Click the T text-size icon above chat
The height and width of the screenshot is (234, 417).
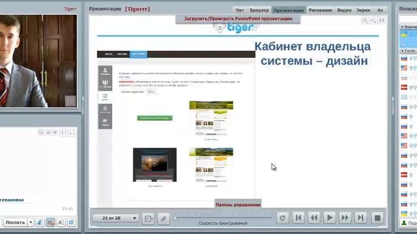[x=63, y=133]
